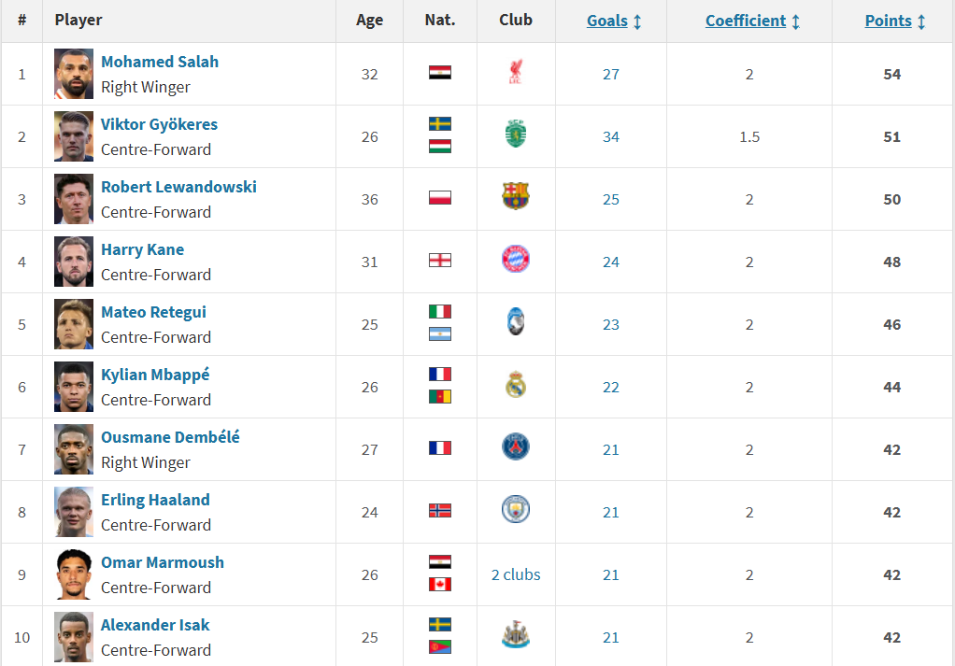Screen dimensions: 955x666
Task: Click Kylian Mbappé's portrait thumbnail
Action: coord(74,387)
